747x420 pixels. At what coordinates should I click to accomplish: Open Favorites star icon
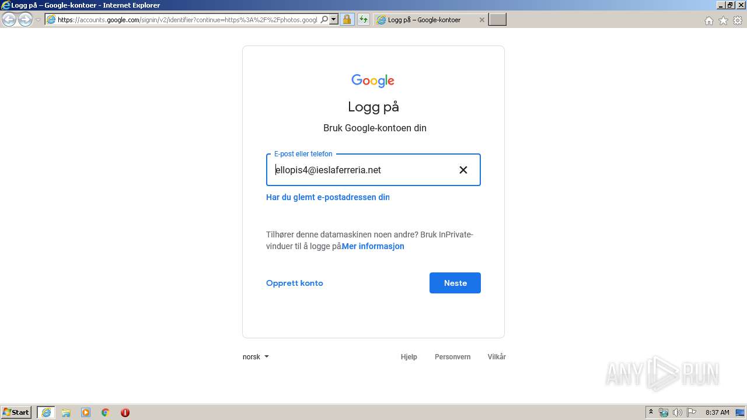point(723,20)
